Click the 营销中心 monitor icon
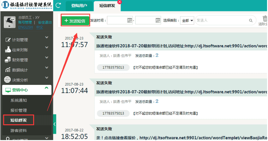The width and height of the screenshot is (268, 141). [x=8, y=90]
